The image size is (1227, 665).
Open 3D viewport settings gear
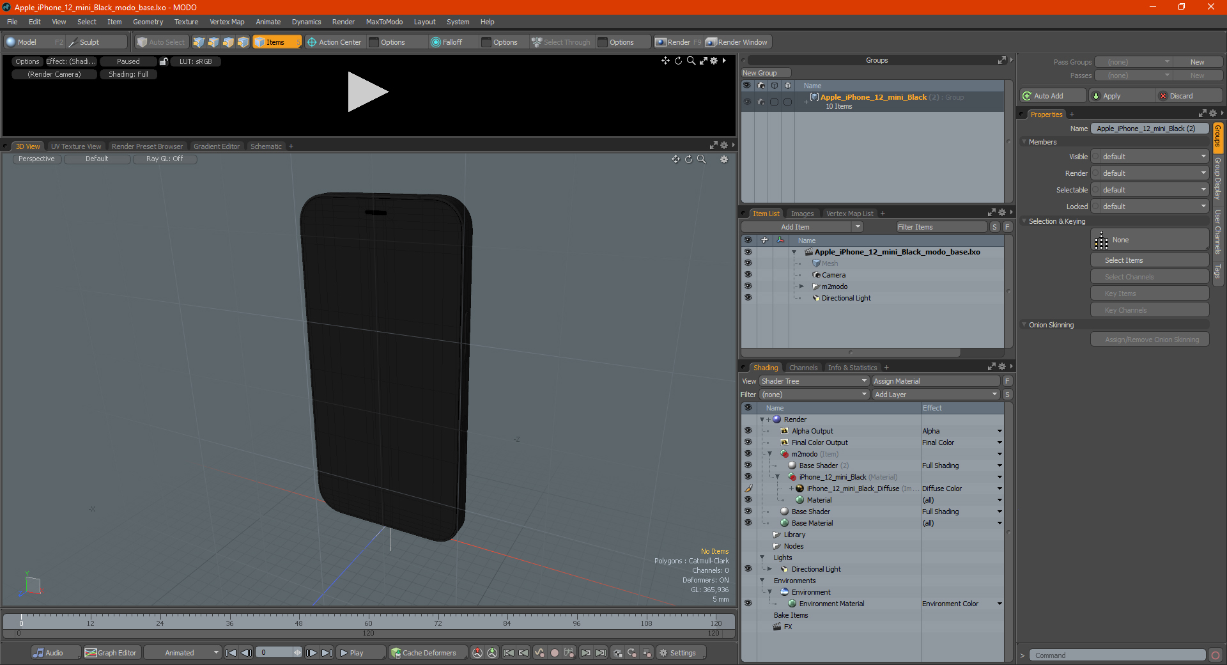pyautogui.click(x=724, y=159)
